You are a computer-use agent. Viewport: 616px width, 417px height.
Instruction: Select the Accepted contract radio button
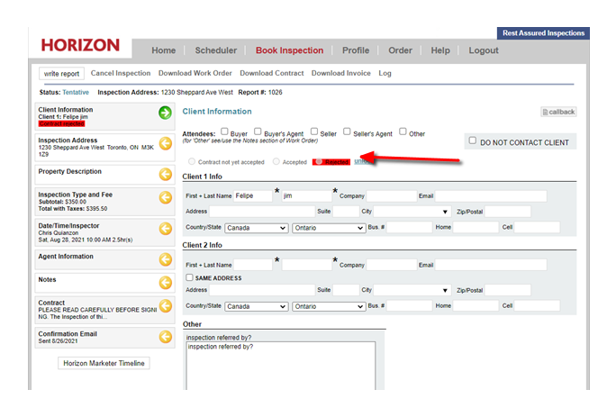point(276,162)
